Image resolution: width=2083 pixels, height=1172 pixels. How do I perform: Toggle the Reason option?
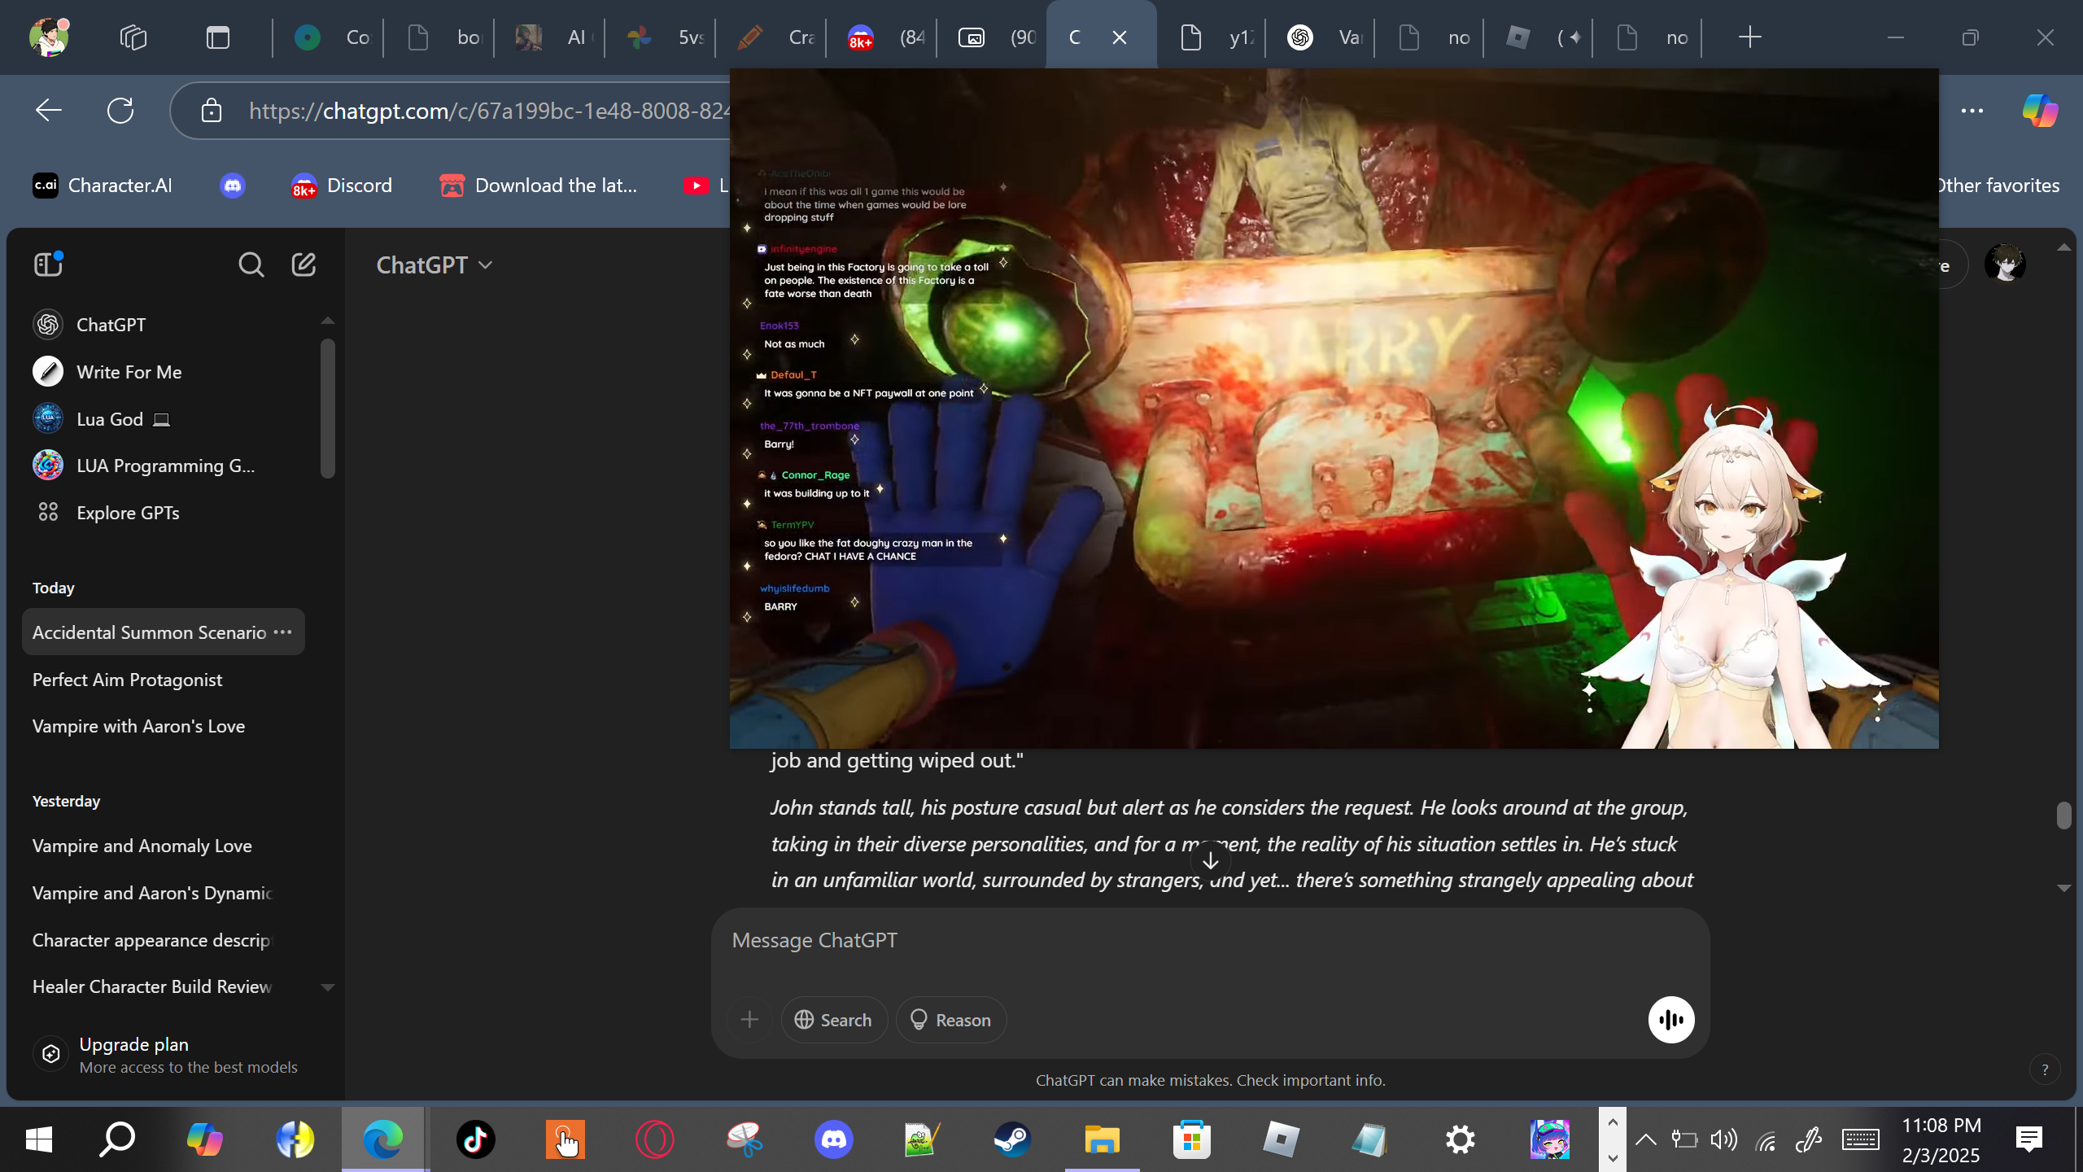[950, 1020]
